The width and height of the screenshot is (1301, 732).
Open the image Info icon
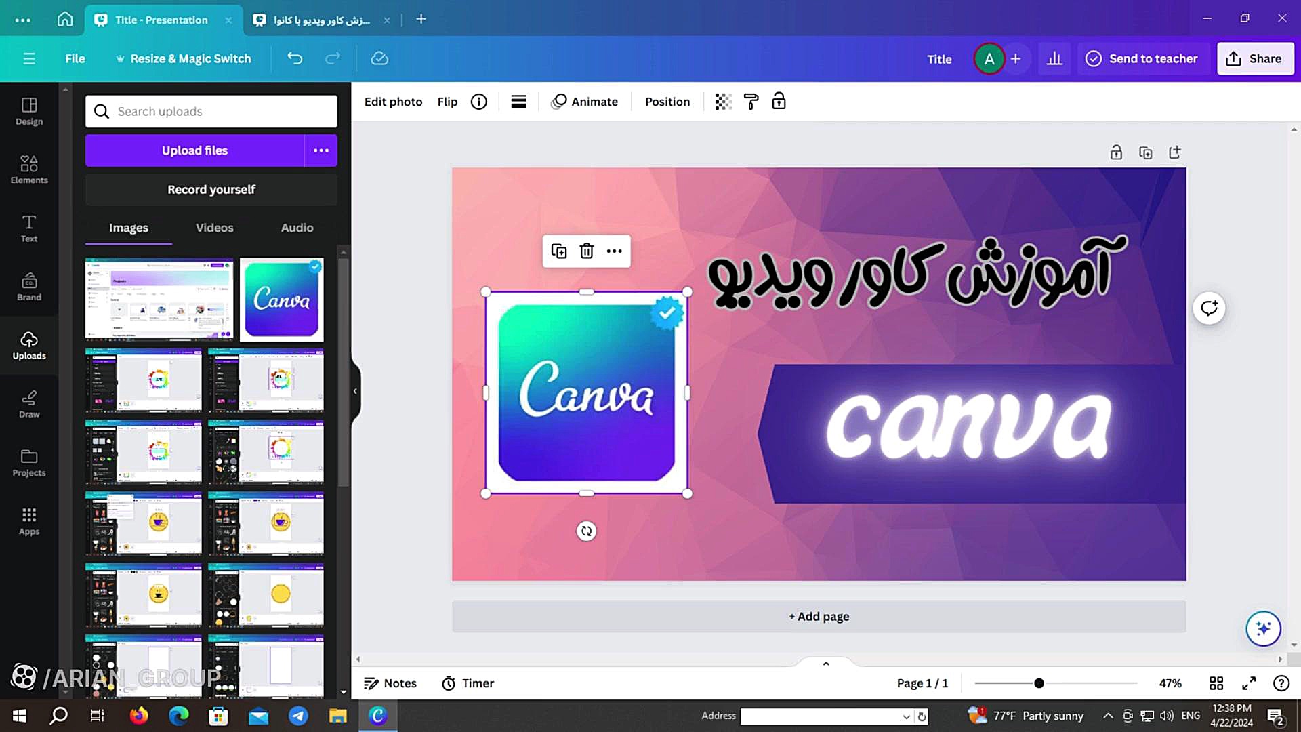(x=479, y=102)
